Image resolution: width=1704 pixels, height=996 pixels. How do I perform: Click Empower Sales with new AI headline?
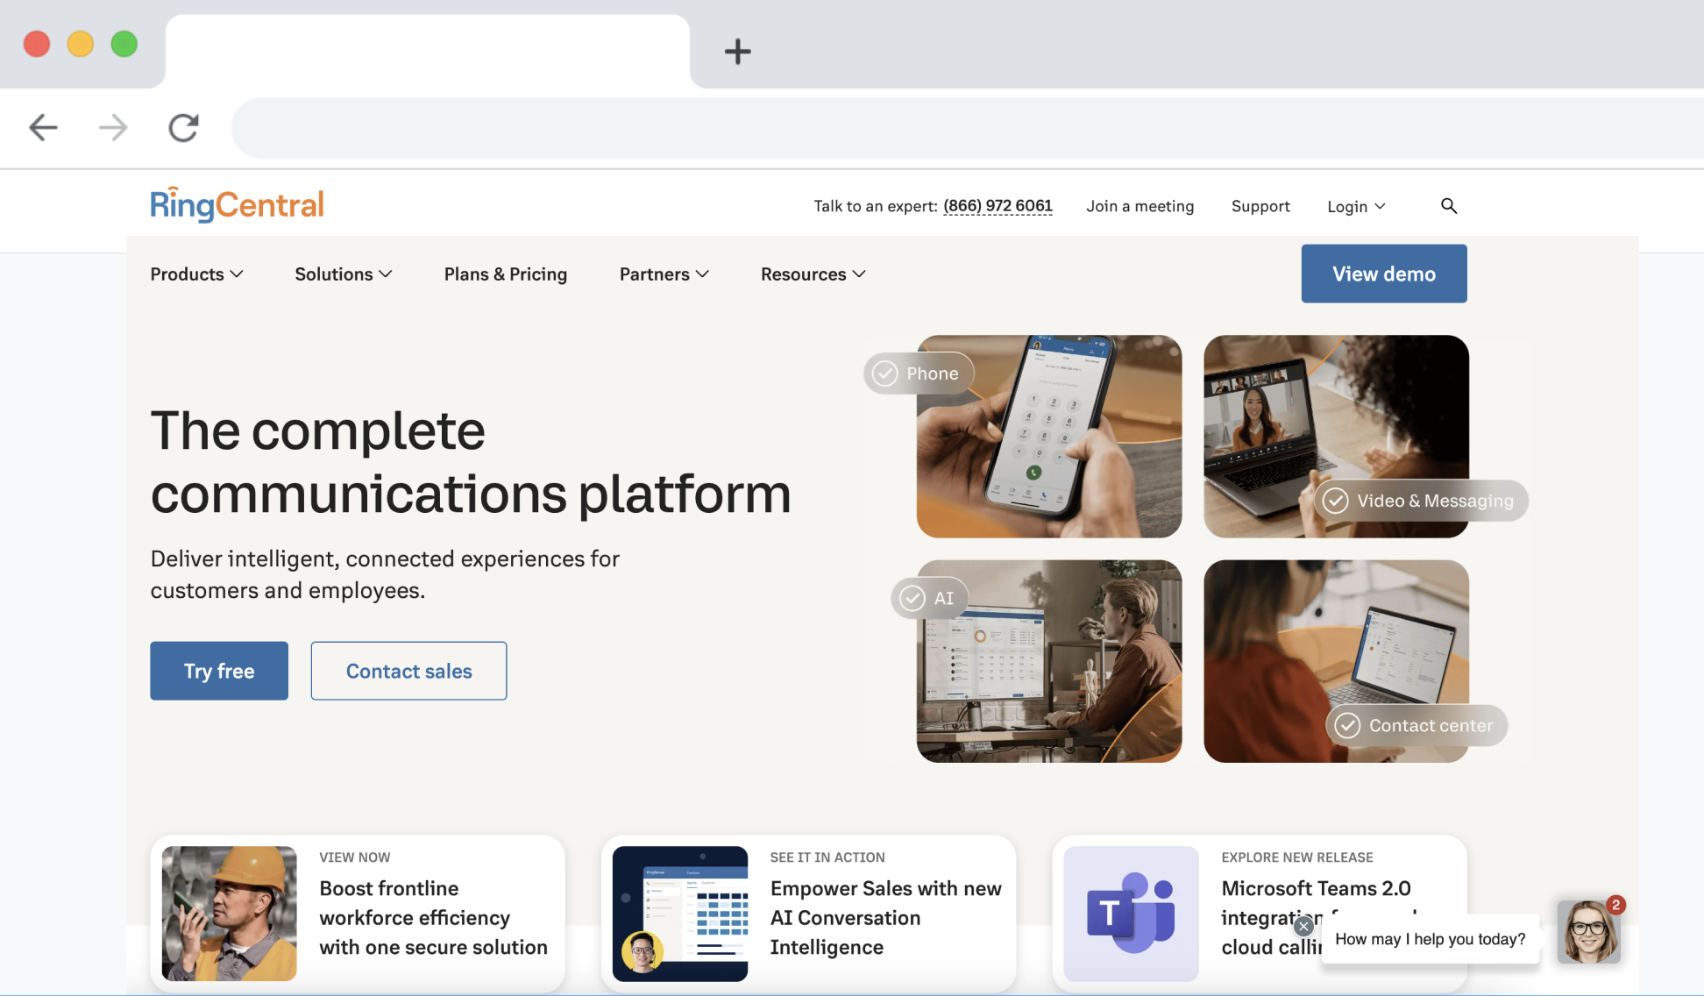[885, 917]
